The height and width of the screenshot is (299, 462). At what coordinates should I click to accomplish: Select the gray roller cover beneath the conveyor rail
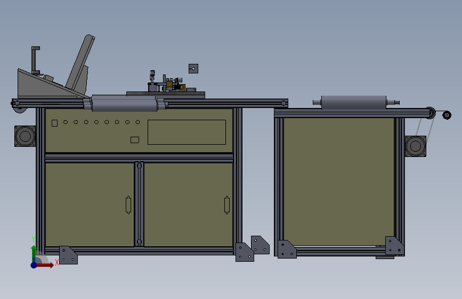(x=125, y=104)
